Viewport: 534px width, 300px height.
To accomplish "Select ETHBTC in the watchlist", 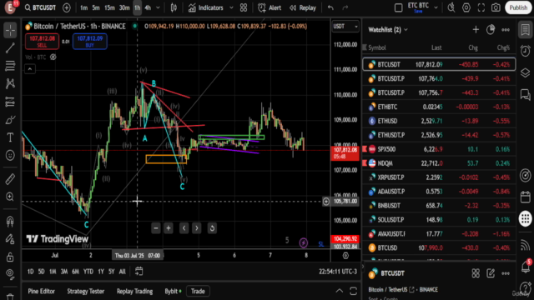I will [x=439, y=107].
